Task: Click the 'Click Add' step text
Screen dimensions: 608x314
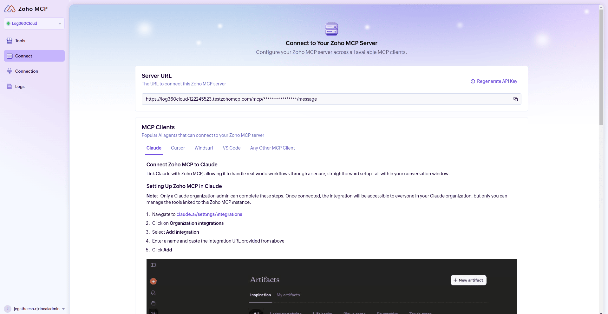Action: 162,250
